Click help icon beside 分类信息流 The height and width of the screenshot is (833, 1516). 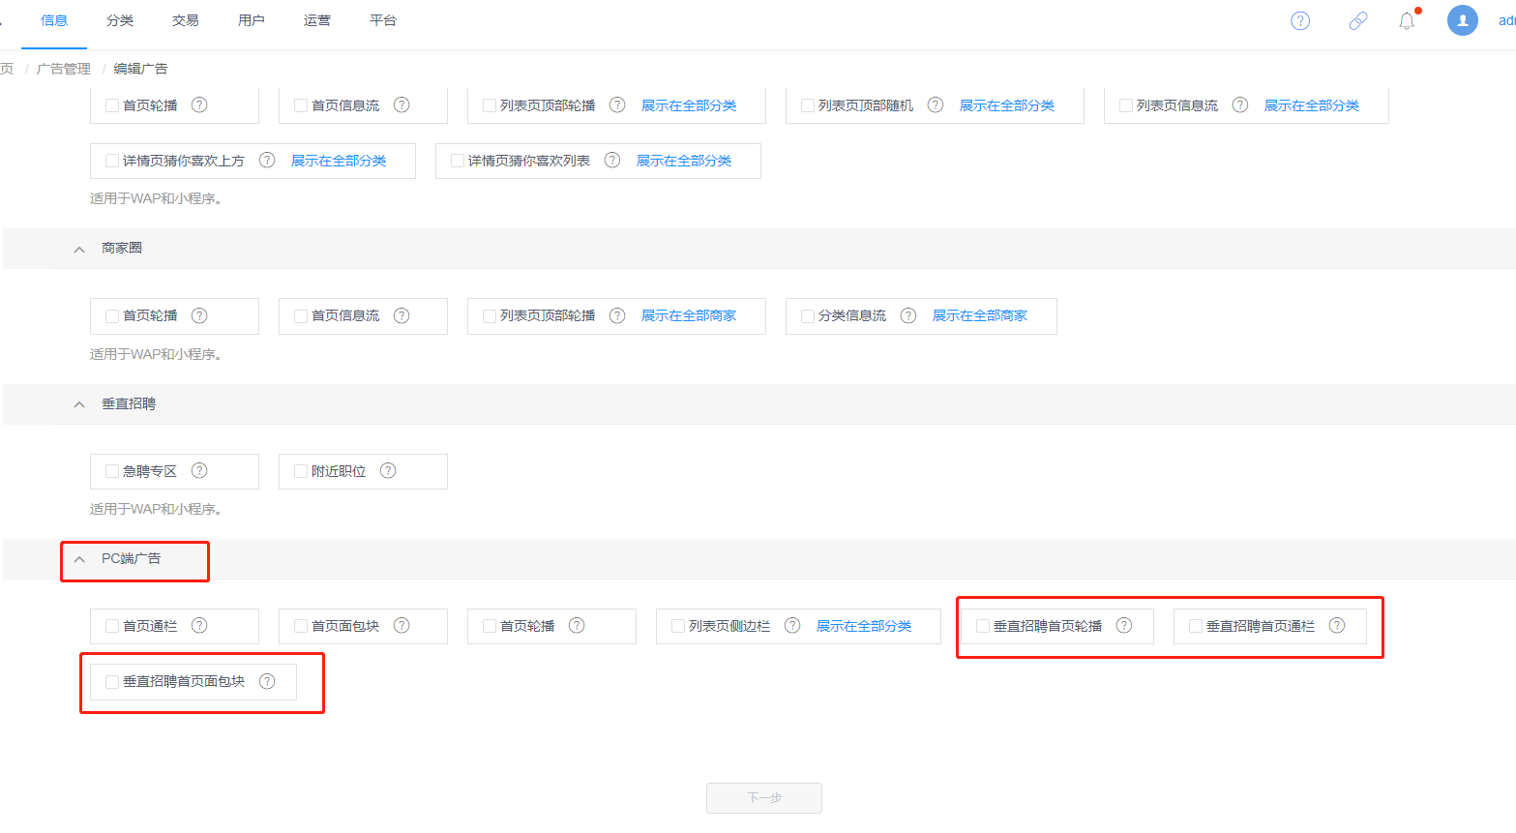908,315
